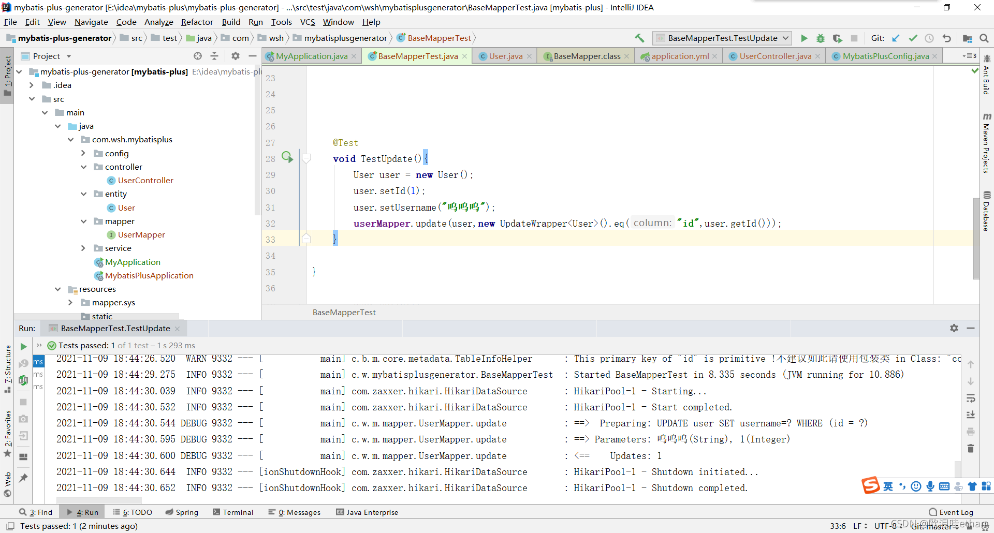Switch to UserController.java tab
Viewport: 994px width, 533px height.
point(775,56)
